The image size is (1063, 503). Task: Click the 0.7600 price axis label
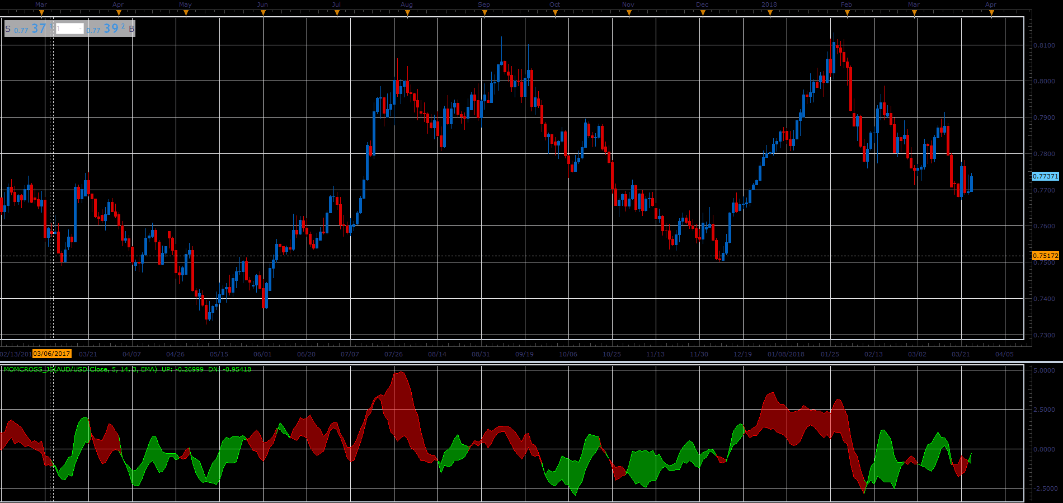tap(1044, 227)
